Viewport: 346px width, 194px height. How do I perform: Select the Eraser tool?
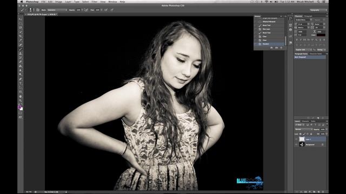(x=21, y=62)
